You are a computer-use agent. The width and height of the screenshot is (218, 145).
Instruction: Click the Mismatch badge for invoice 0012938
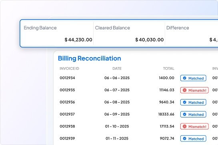click(194, 126)
